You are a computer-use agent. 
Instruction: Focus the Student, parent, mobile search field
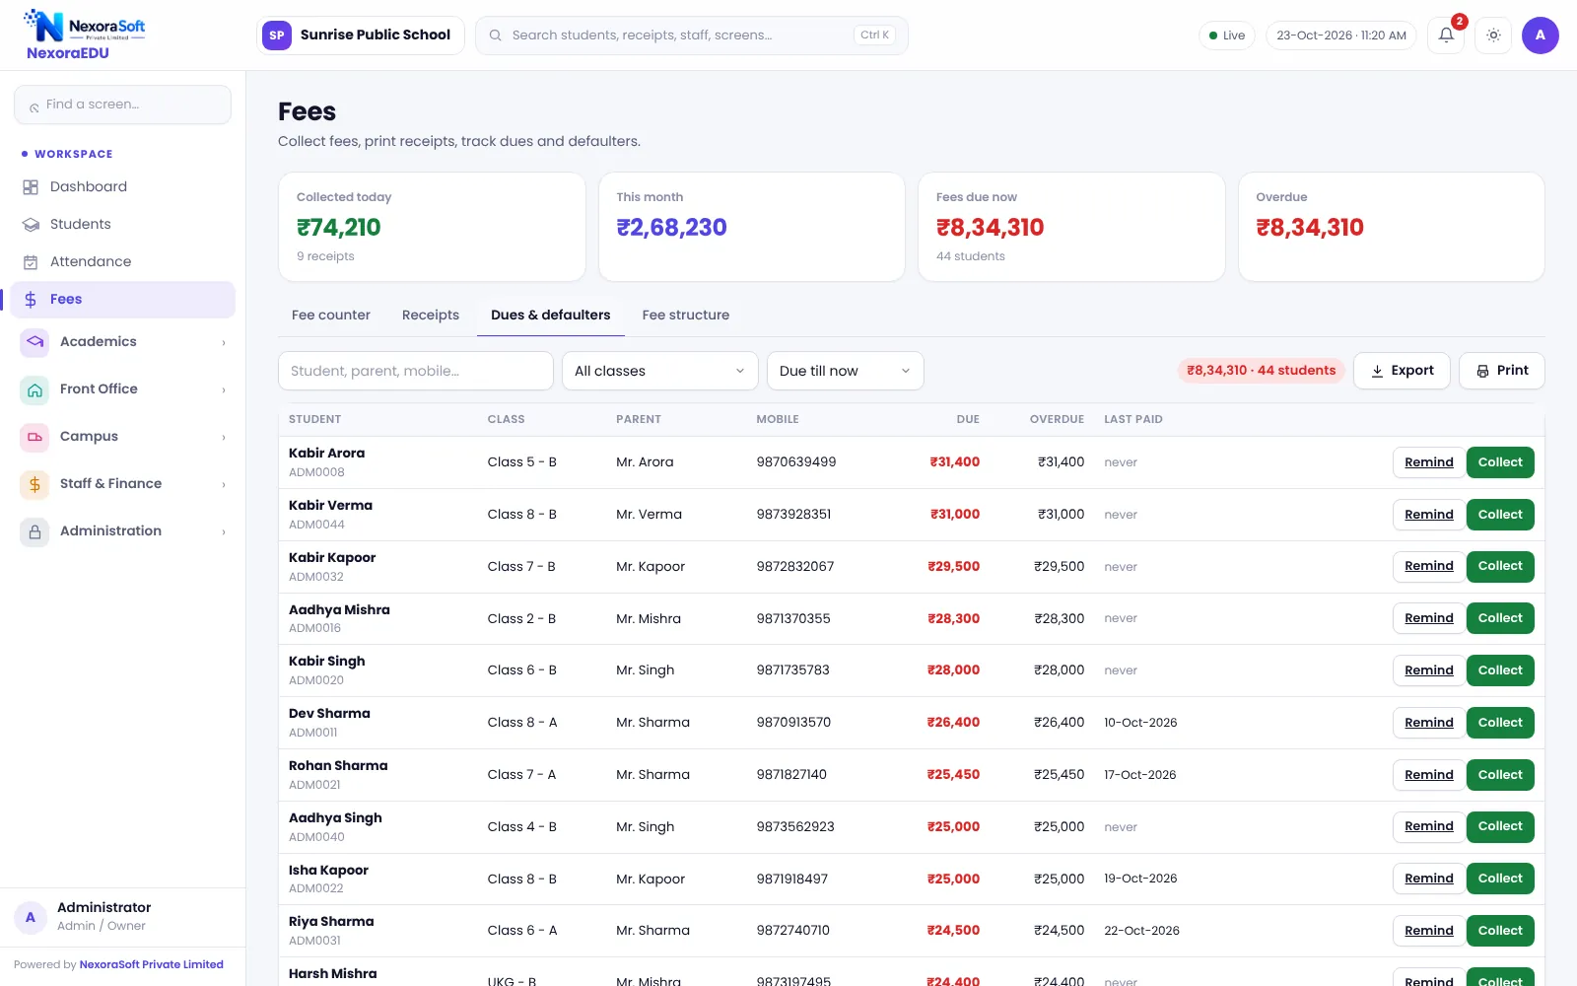click(x=416, y=371)
